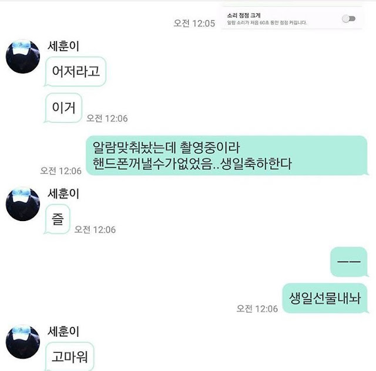
Task: Click the timestamp beside 즐 bubble
Action: point(95,230)
